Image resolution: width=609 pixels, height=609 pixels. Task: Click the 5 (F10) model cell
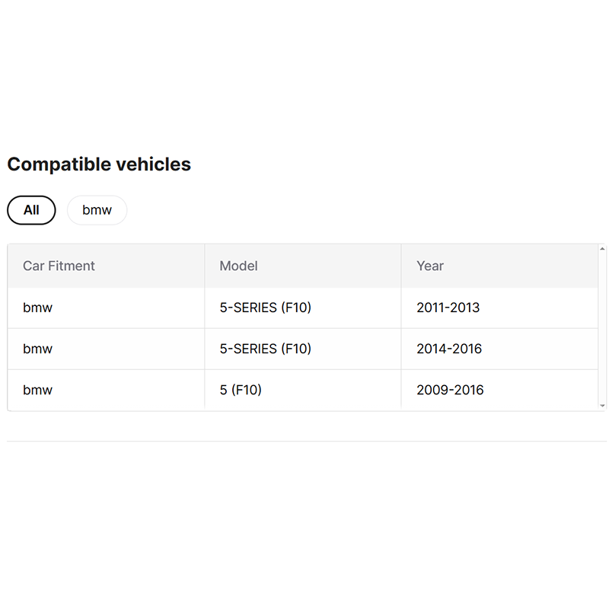click(241, 390)
